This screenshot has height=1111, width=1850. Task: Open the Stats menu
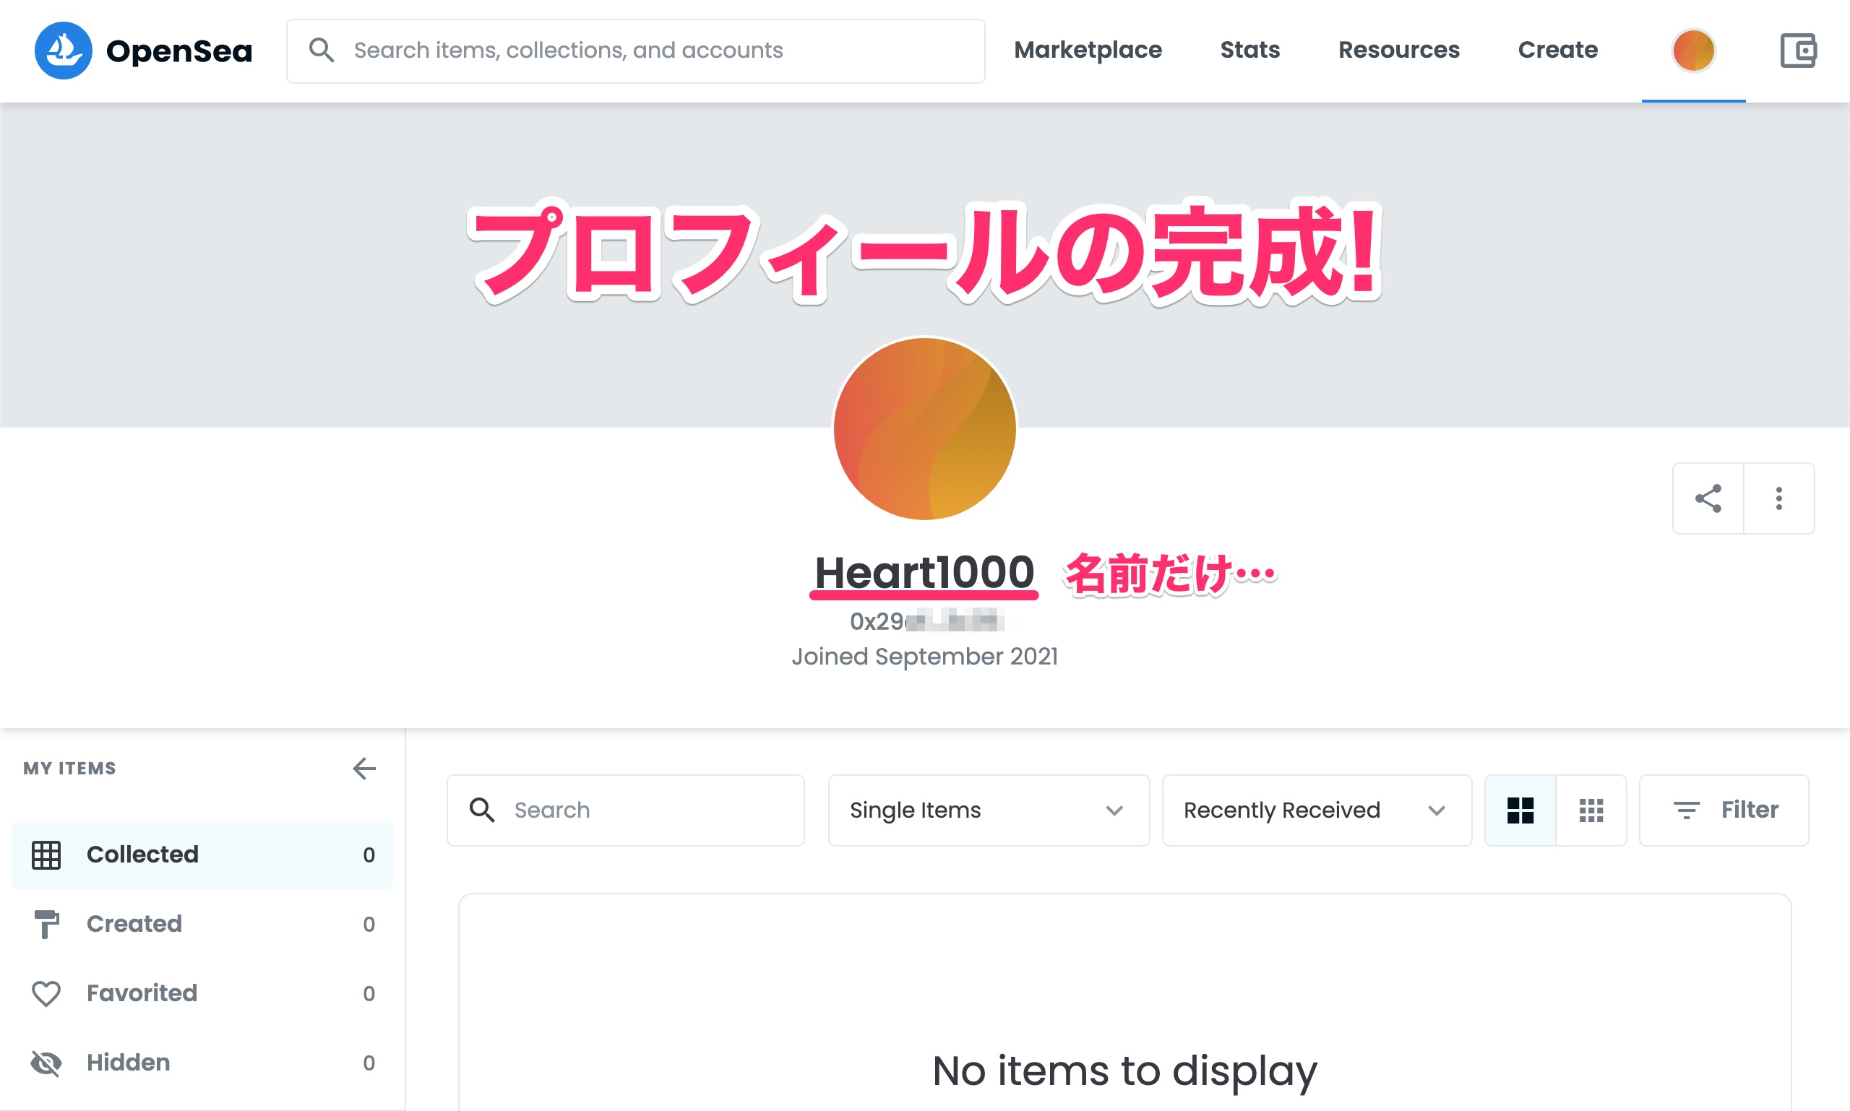(x=1249, y=50)
